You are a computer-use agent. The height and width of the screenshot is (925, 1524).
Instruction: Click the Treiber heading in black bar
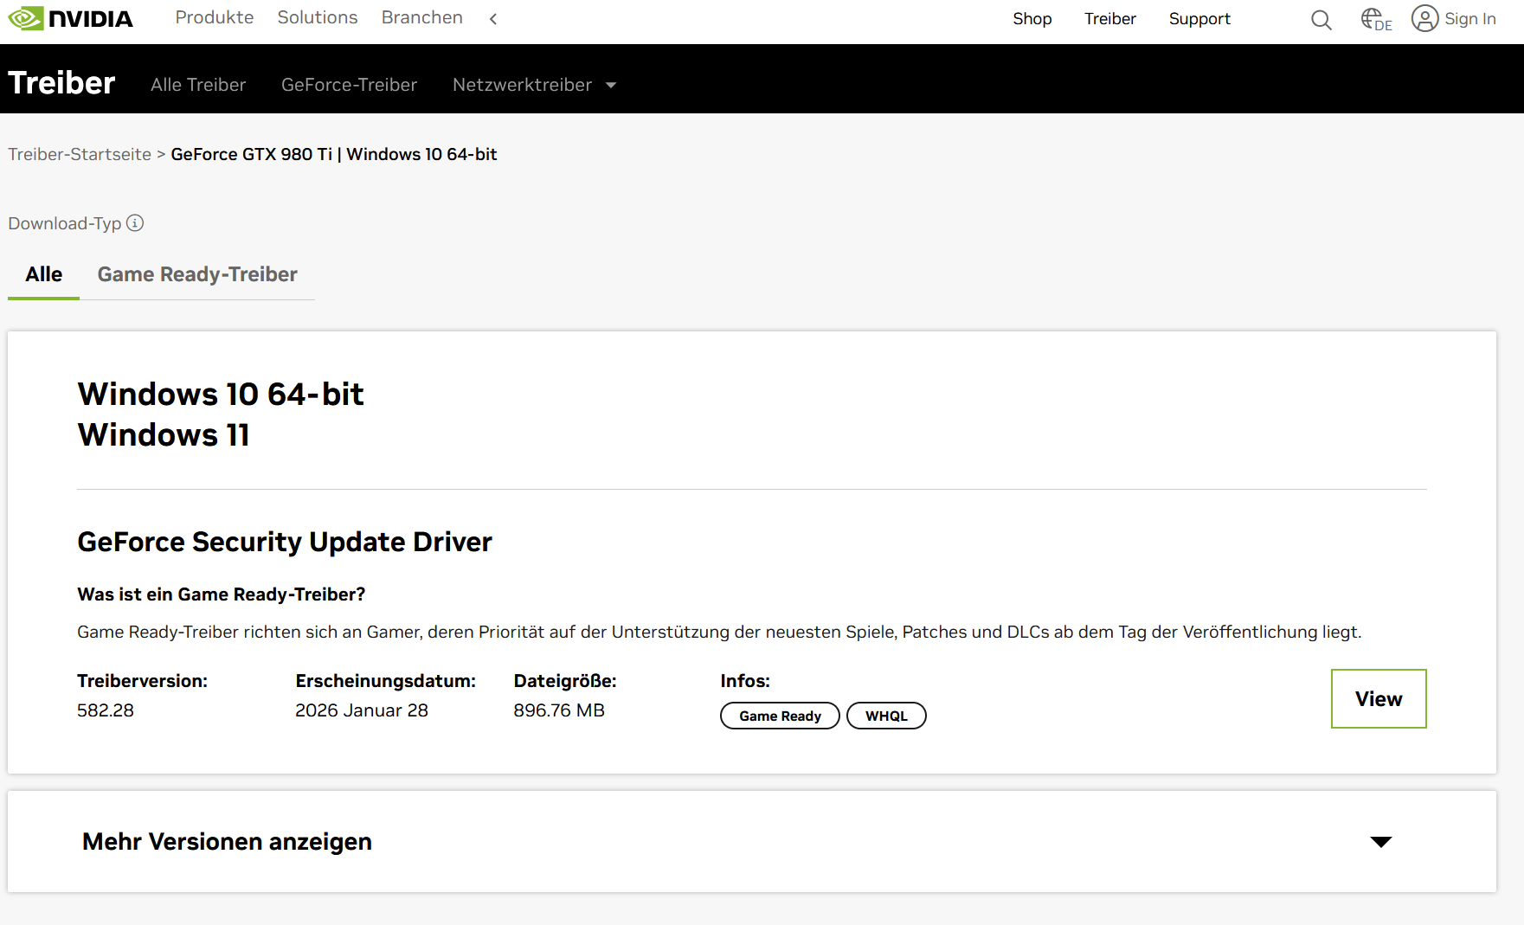(x=61, y=82)
